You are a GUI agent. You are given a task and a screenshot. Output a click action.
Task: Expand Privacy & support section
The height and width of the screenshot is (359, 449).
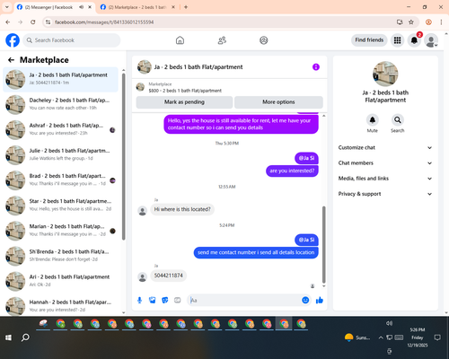[385, 194]
